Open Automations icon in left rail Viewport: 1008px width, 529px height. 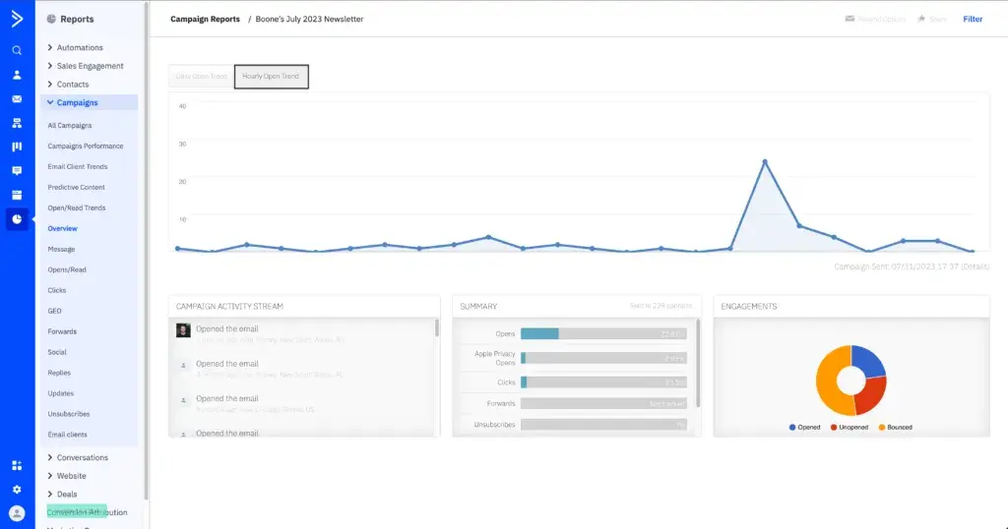(17, 123)
